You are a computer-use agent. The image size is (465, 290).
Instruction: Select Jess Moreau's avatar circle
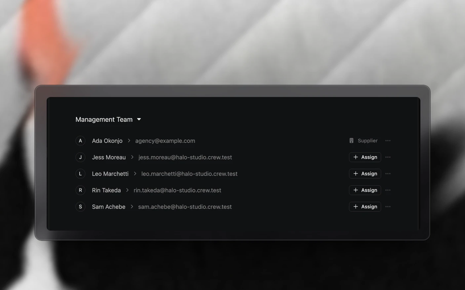click(x=80, y=157)
